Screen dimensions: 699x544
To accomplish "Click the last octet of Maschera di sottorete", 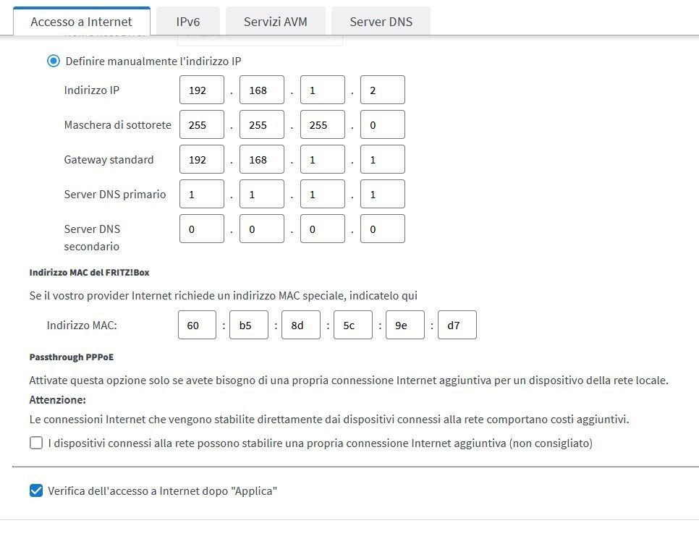I will pyautogui.click(x=382, y=125).
